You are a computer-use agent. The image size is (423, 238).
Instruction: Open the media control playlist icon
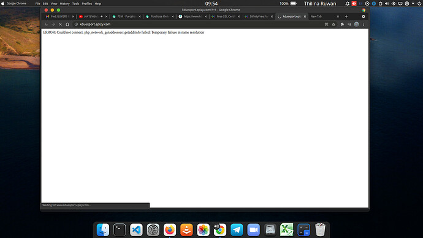(x=349, y=25)
